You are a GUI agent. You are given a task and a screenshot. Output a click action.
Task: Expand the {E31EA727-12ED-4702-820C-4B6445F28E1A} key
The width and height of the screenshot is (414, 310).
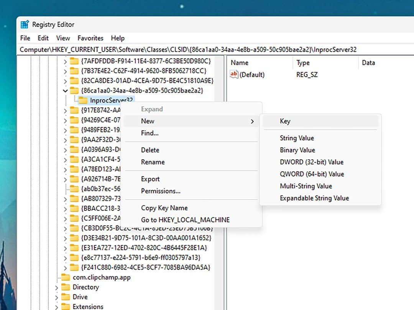click(65, 248)
